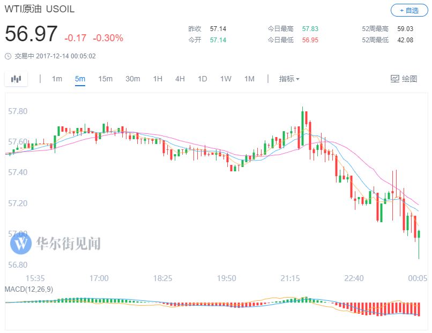Image resolution: width=432 pixels, height=333 pixels.
Task: Switch to the 15m timeframe
Action: pos(106,79)
